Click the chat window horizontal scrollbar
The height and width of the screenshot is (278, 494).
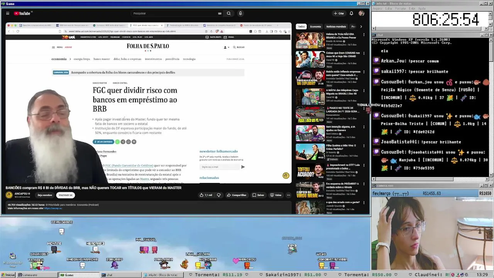coord(430,179)
